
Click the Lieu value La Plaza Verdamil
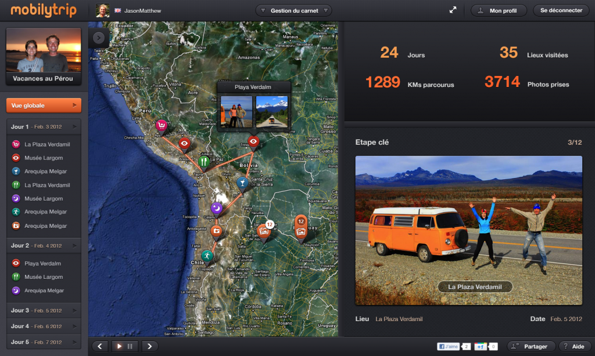click(399, 319)
